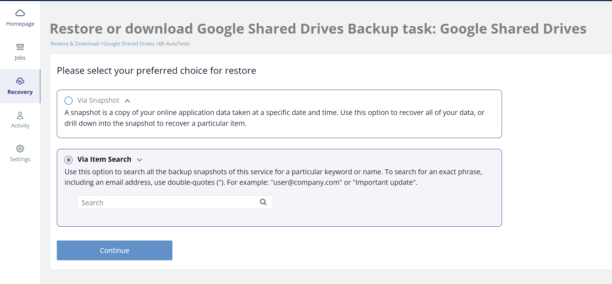Follow the Google Shared Drives breadcrumb link
Screen dimensions: 612x284
click(129, 43)
